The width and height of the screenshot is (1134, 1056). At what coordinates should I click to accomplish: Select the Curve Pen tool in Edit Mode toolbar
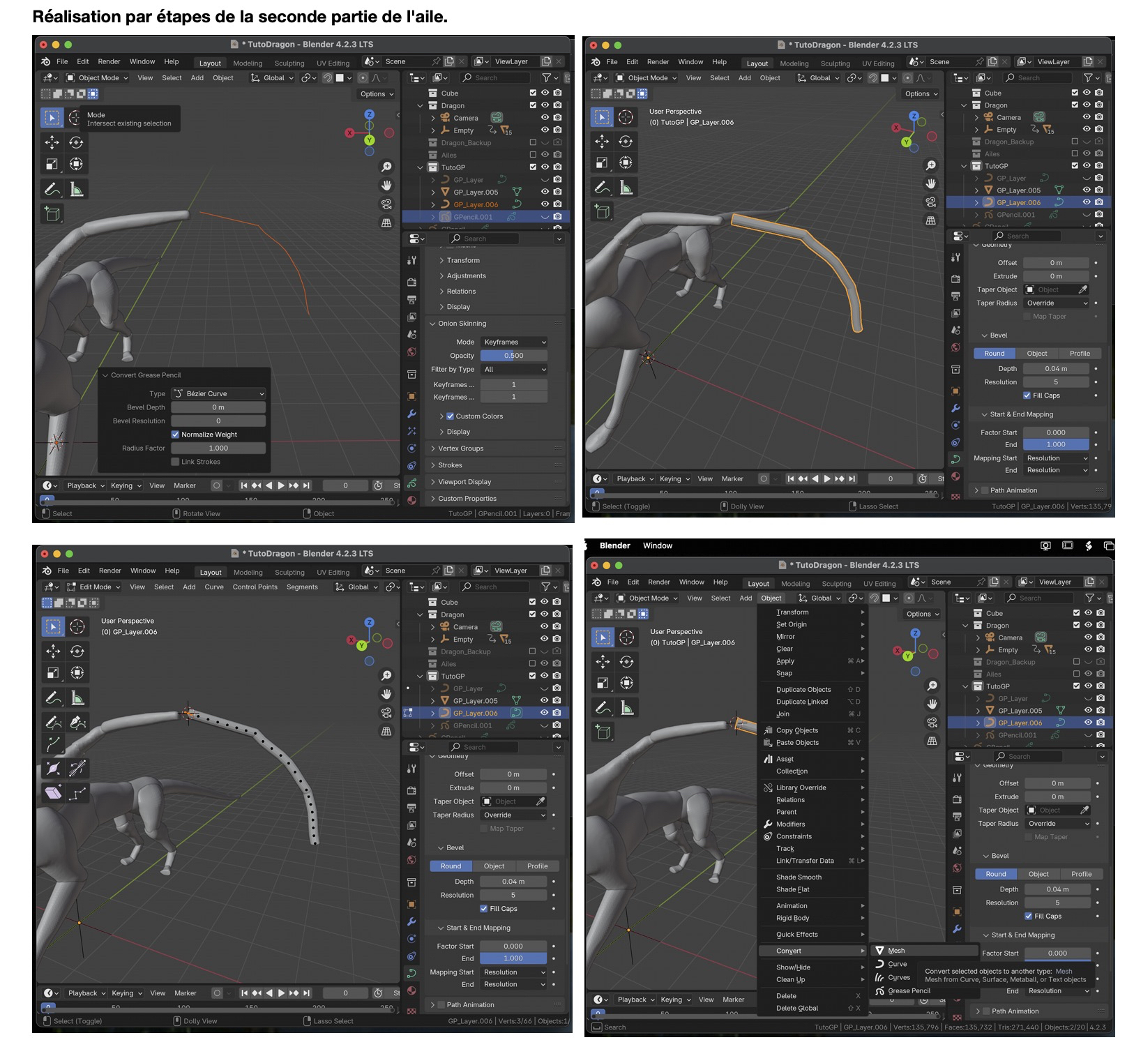pyautogui.click(x=77, y=722)
